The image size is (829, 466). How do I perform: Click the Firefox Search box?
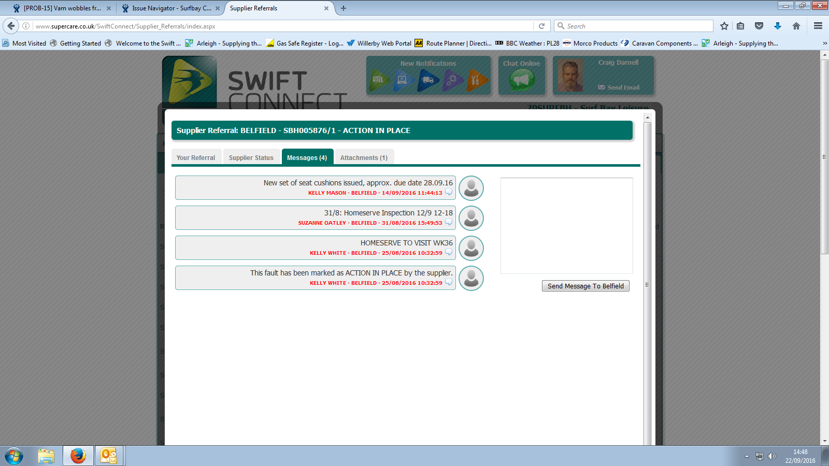pyautogui.click(x=634, y=26)
